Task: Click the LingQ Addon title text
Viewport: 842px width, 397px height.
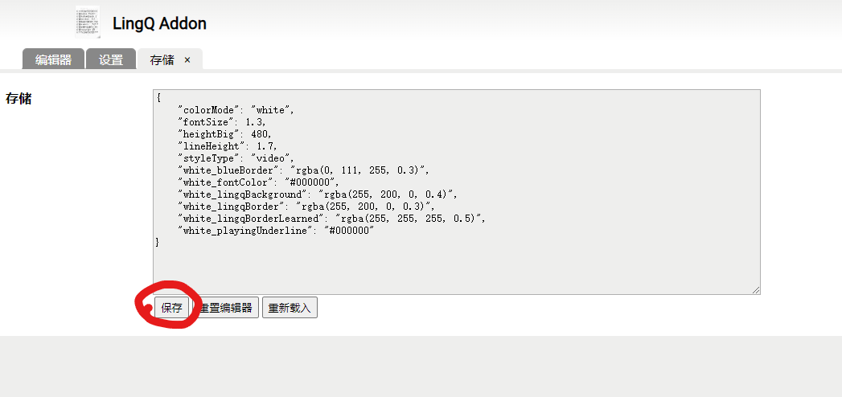Action: [x=159, y=23]
